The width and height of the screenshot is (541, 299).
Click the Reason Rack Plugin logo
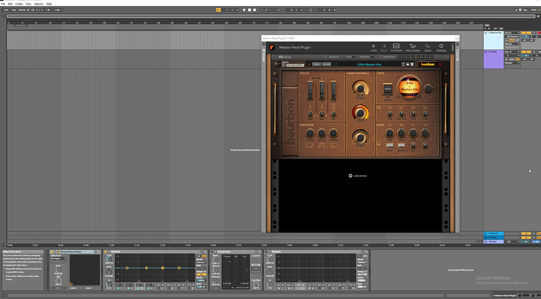(x=272, y=47)
